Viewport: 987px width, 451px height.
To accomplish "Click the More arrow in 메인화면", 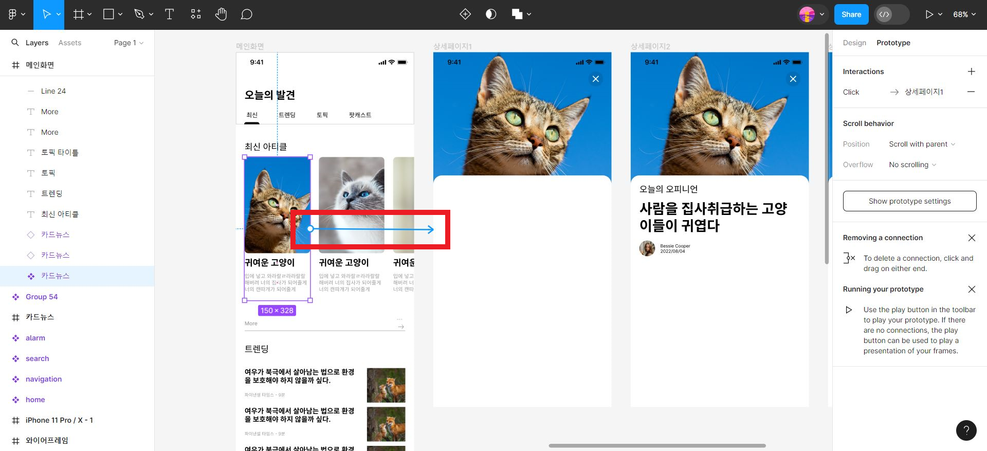I will pos(401,327).
